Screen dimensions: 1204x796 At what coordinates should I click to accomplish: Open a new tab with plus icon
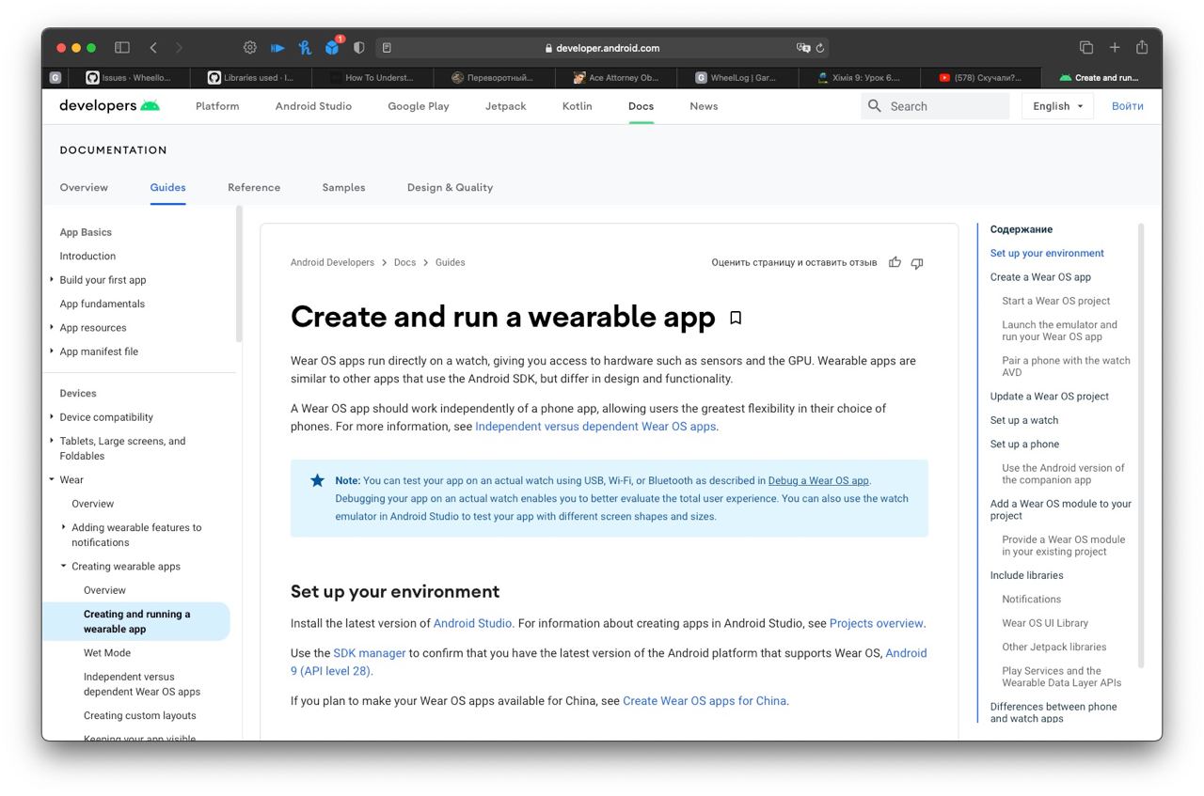coord(1115,47)
